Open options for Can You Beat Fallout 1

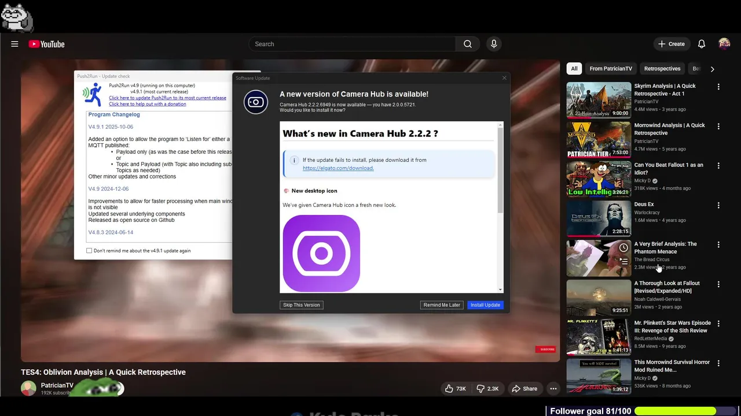[x=718, y=166]
